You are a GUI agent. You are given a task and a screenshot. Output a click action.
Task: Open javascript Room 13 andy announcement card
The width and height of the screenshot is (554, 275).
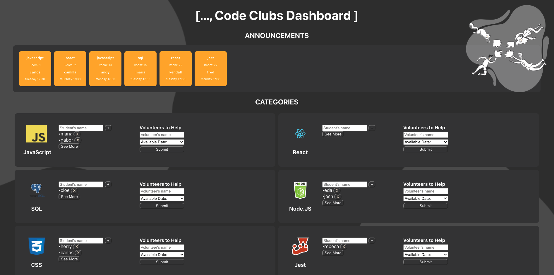pyautogui.click(x=105, y=69)
